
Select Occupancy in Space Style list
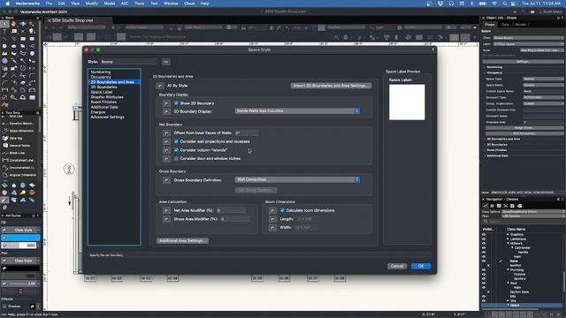pos(101,77)
